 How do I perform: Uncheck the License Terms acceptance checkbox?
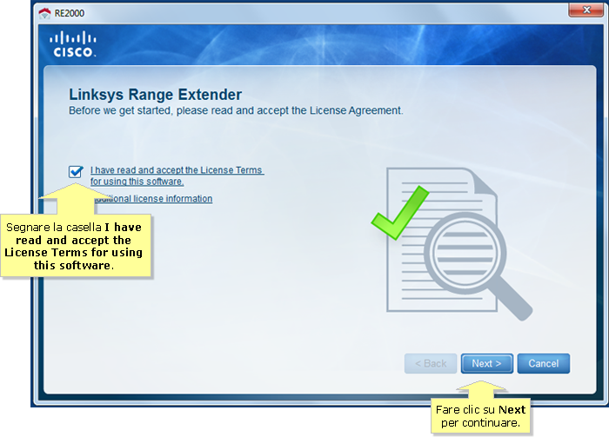76,171
